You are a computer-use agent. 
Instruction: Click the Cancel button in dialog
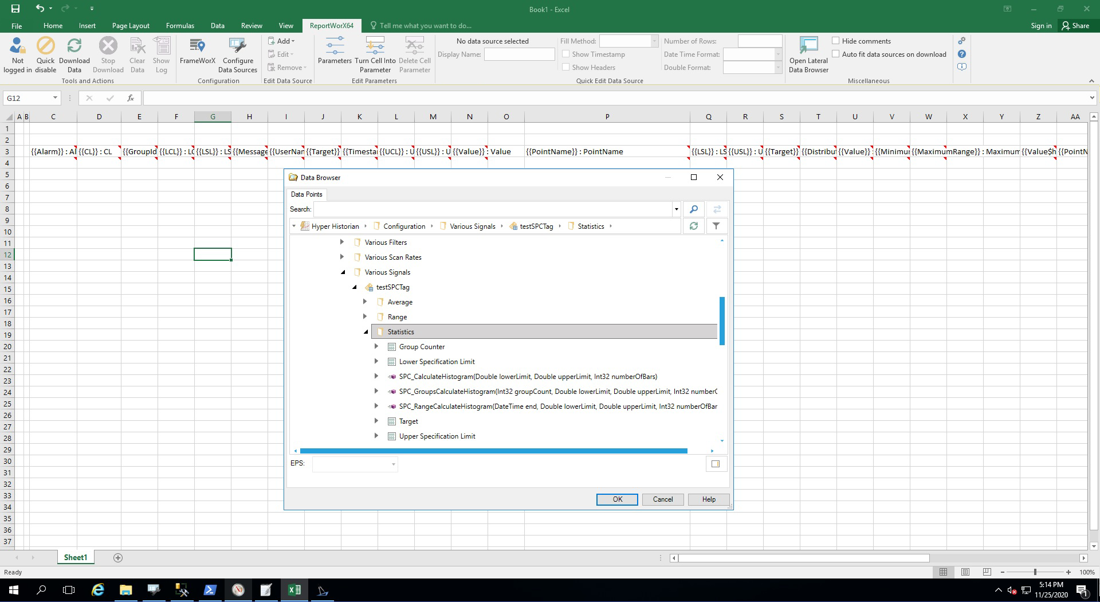(662, 499)
